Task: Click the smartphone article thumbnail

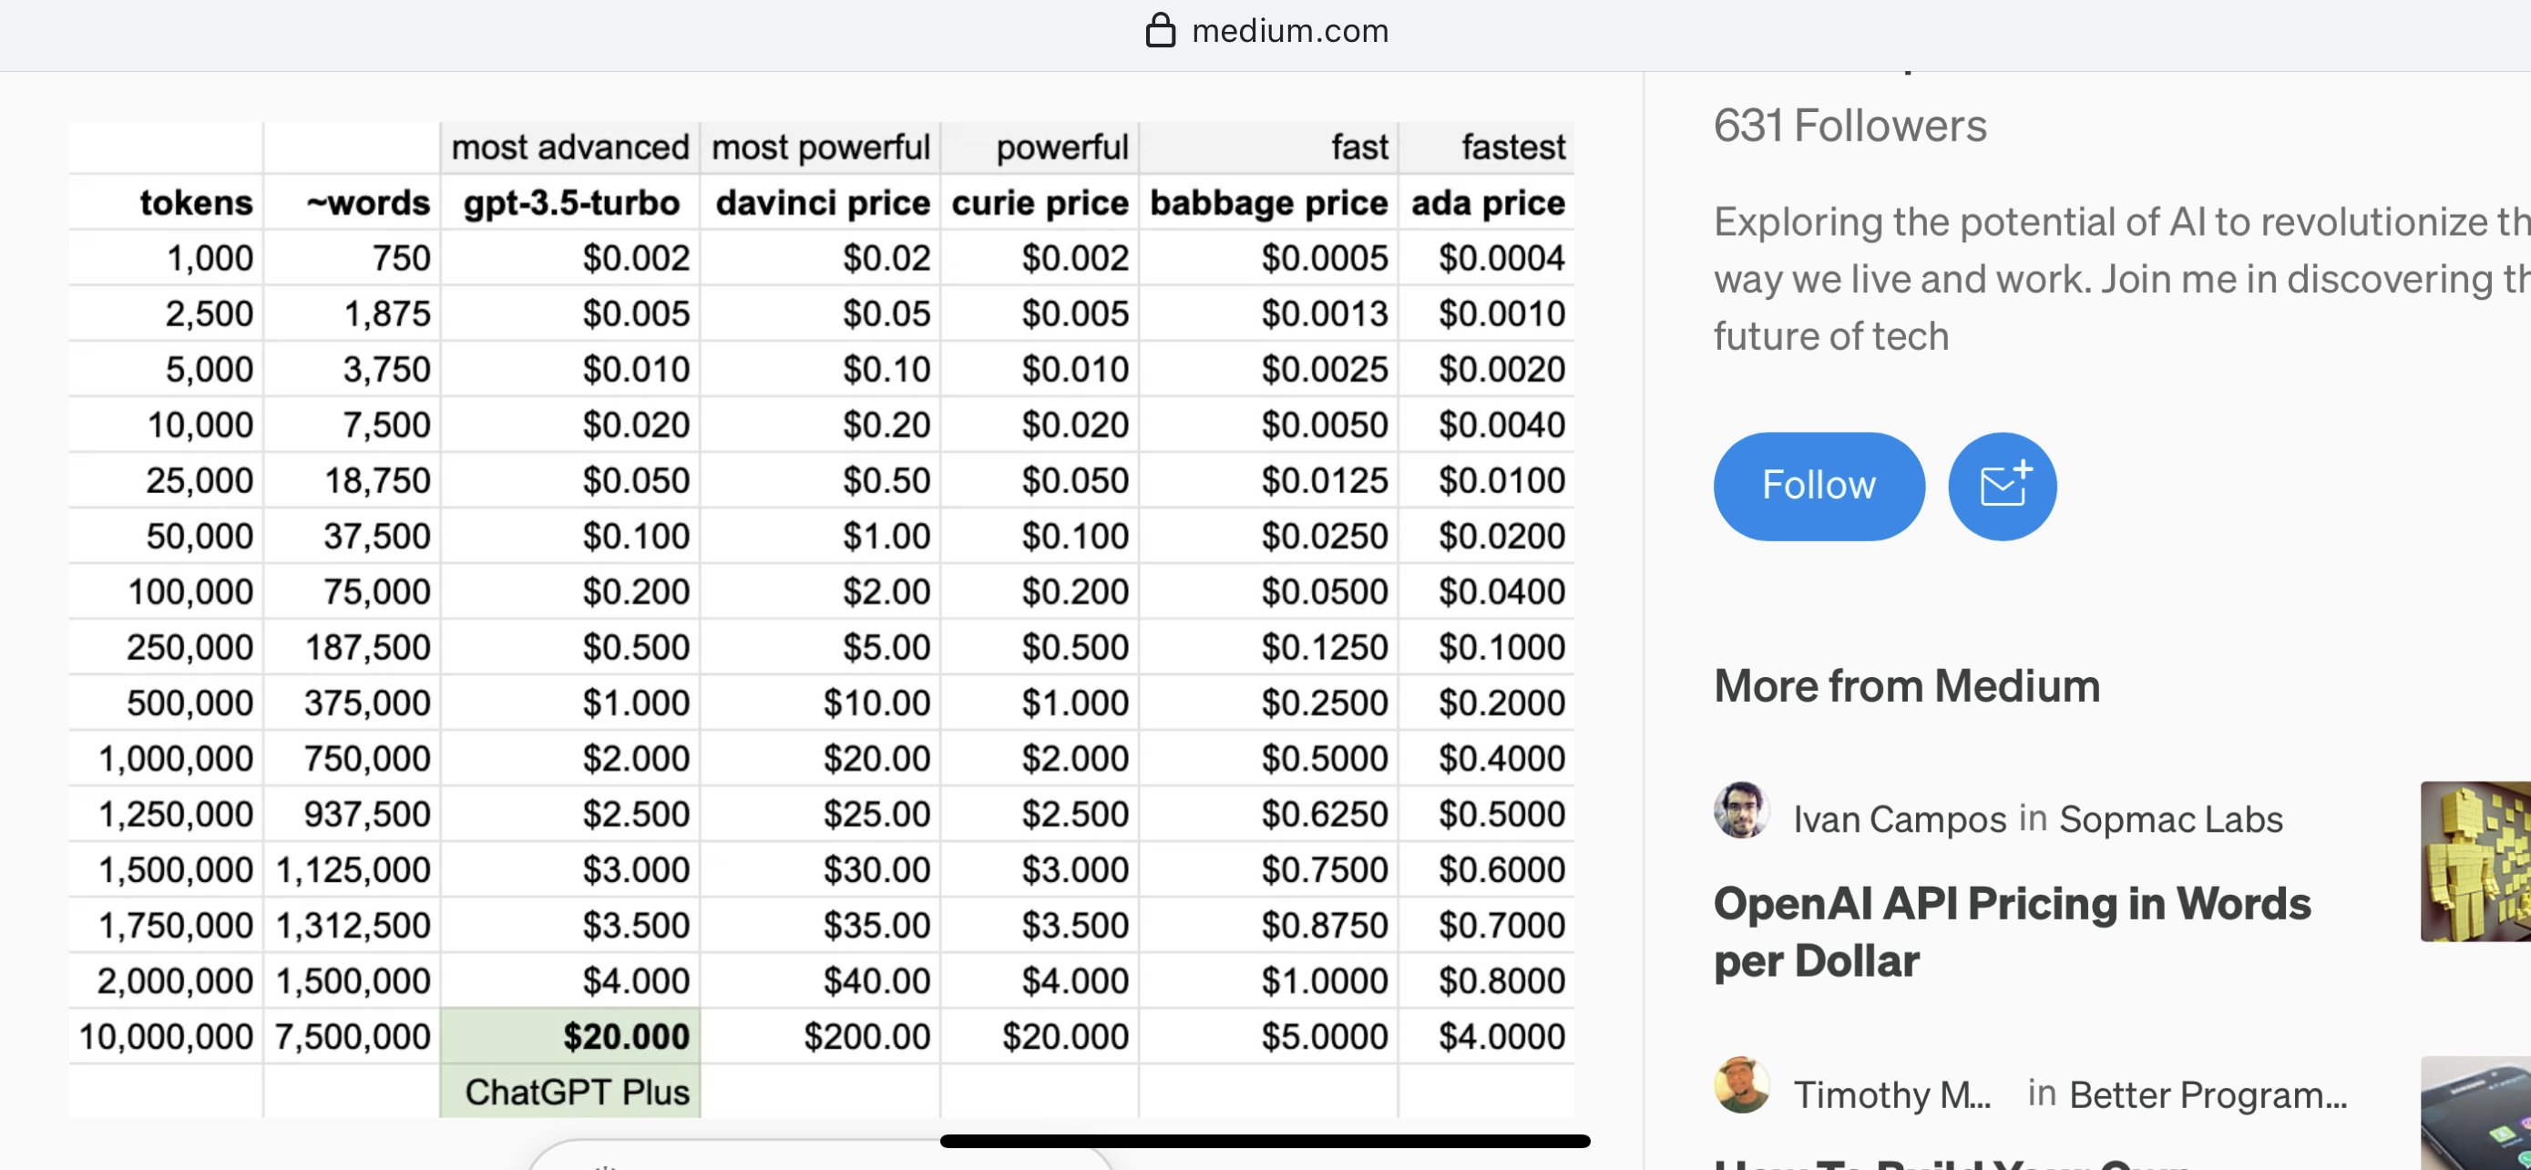Action: point(2475,1115)
